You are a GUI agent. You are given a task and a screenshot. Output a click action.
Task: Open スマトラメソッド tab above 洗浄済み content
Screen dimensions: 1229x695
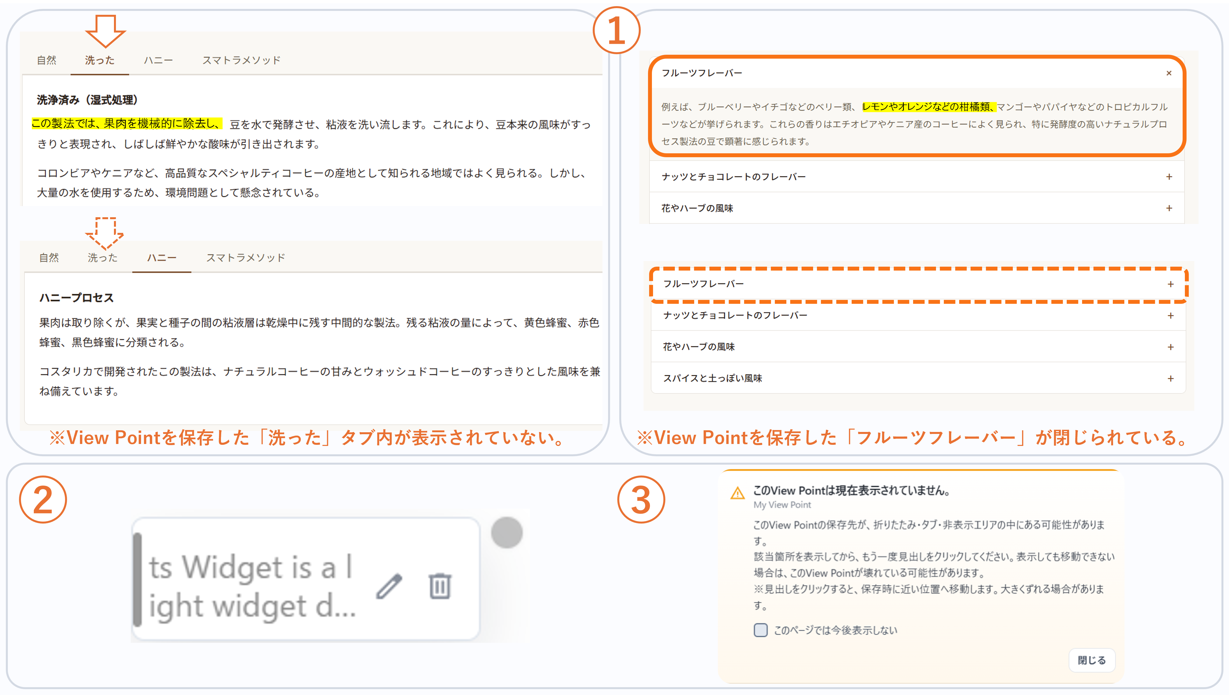[242, 60]
